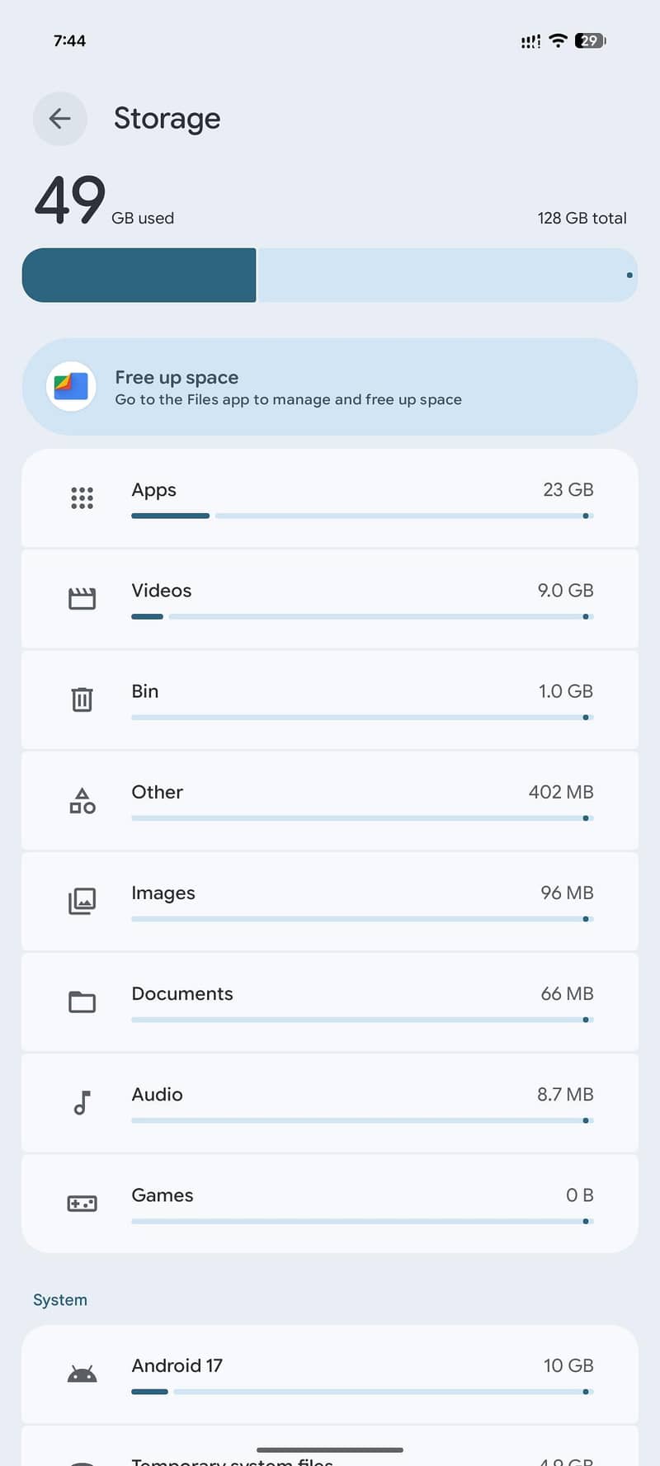Open the Games storage row
660x1466 pixels.
(330, 1204)
